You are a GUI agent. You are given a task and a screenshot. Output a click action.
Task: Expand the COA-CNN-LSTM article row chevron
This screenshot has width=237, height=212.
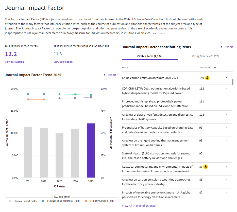point(226,88)
